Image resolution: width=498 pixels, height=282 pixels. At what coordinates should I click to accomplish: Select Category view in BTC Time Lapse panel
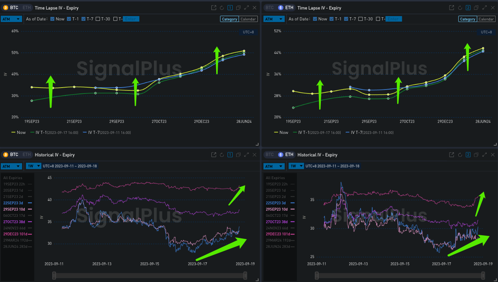coord(230,19)
